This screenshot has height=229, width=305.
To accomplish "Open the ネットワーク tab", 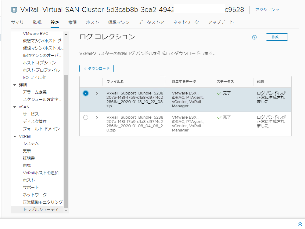I will 186,22.
